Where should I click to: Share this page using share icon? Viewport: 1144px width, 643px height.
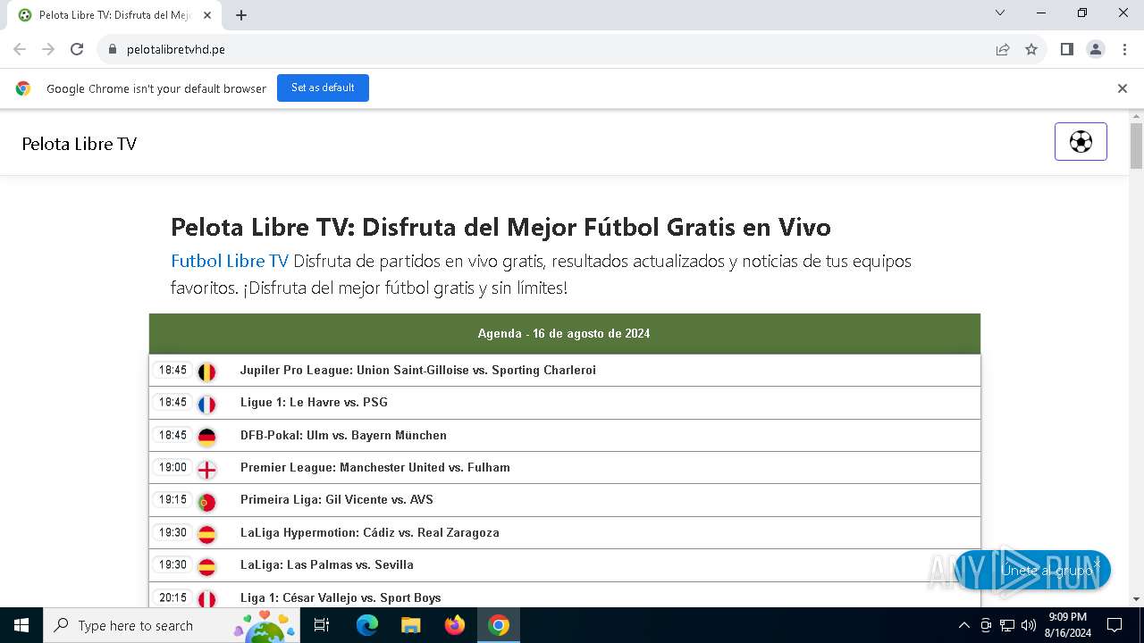point(1003,49)
